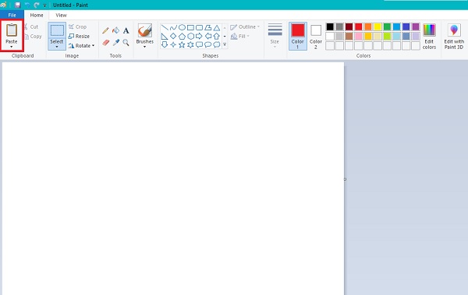Choose the Right triangle shape
468x295 pixels.
[165, 37]
